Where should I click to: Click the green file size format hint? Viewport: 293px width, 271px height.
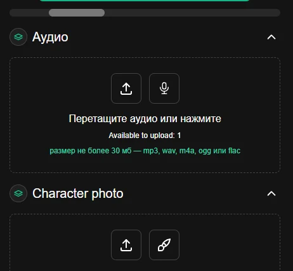click(145, 151)
